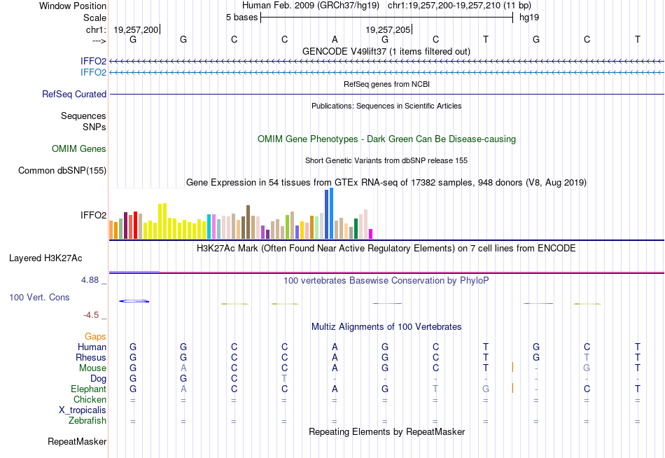Image resolution: width=665 pixels, height=458 pixels.
Task: Click the Mouse alignment row label
Action: tap(92, 368)
